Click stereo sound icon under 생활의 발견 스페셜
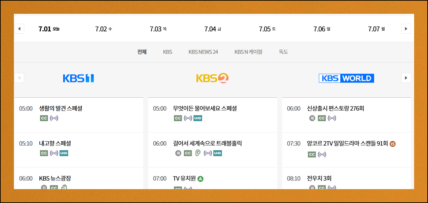This screenshot has height=203, width=428. [54, 118]
